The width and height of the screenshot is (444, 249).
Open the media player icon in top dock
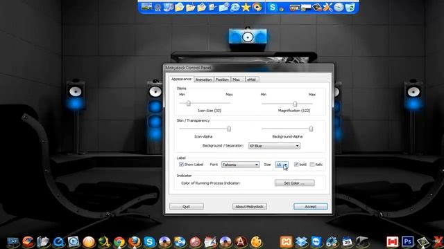click(257, 8)
